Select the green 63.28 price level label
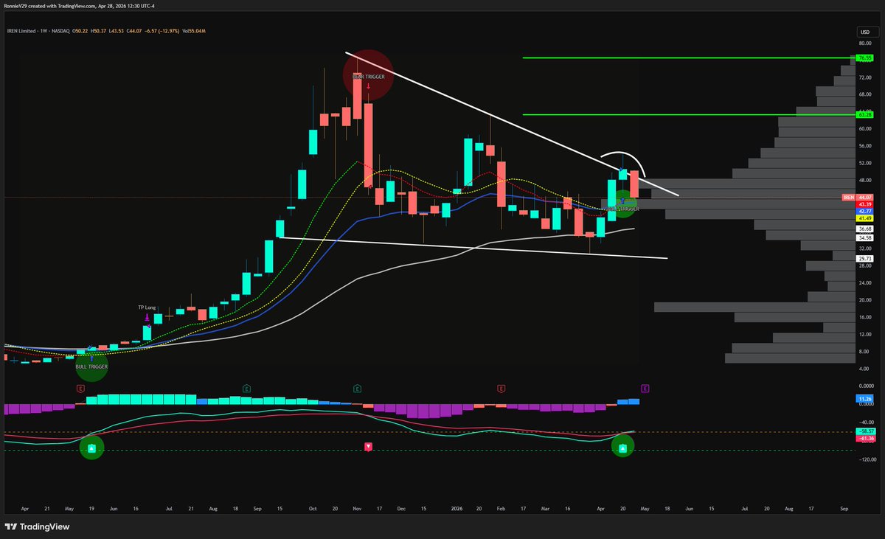 [x=864, y=115]
